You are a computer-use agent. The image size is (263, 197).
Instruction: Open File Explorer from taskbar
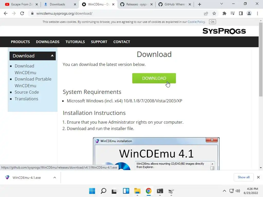pos(137,191)
